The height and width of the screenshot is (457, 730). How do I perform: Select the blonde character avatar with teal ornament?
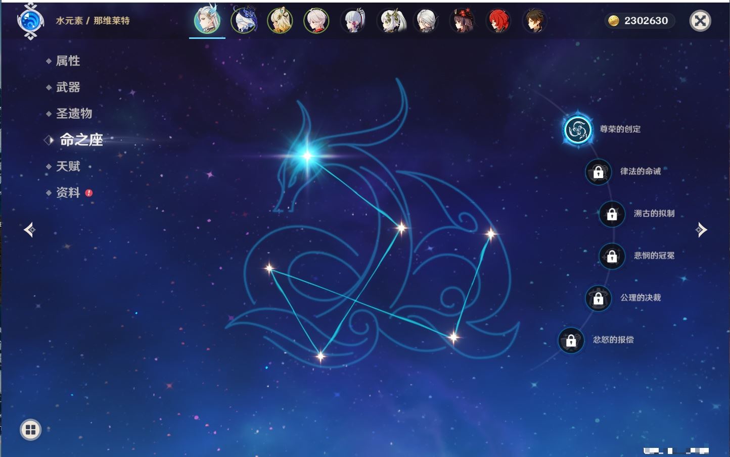coord(280,21)
